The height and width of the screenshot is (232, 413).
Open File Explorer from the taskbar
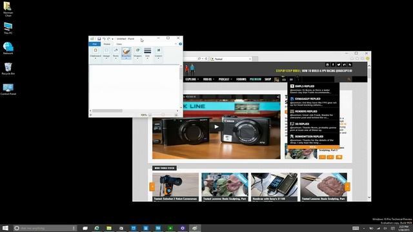tap(109, 228)
